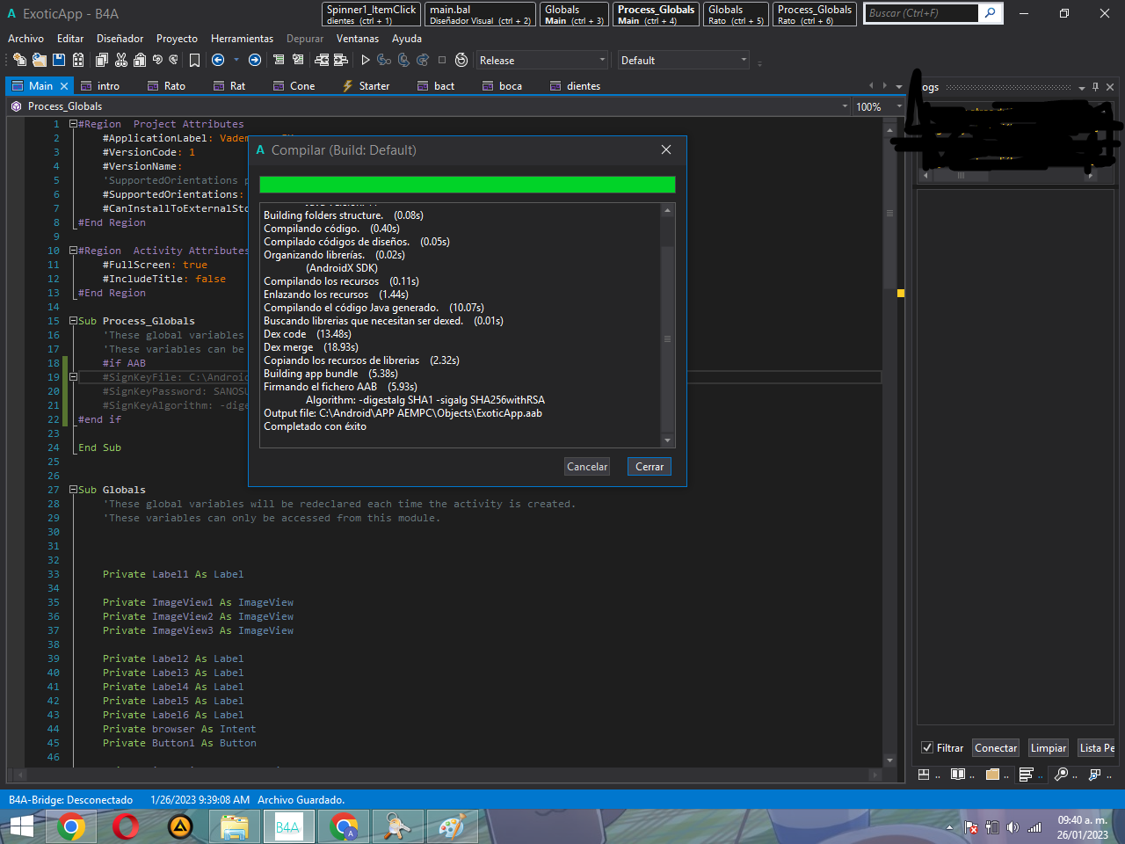Image resolution: width=1125 pixels, height=844 pixels.
Task: Collapse the Sub Globals code block
Action: [x=74, y=490]
